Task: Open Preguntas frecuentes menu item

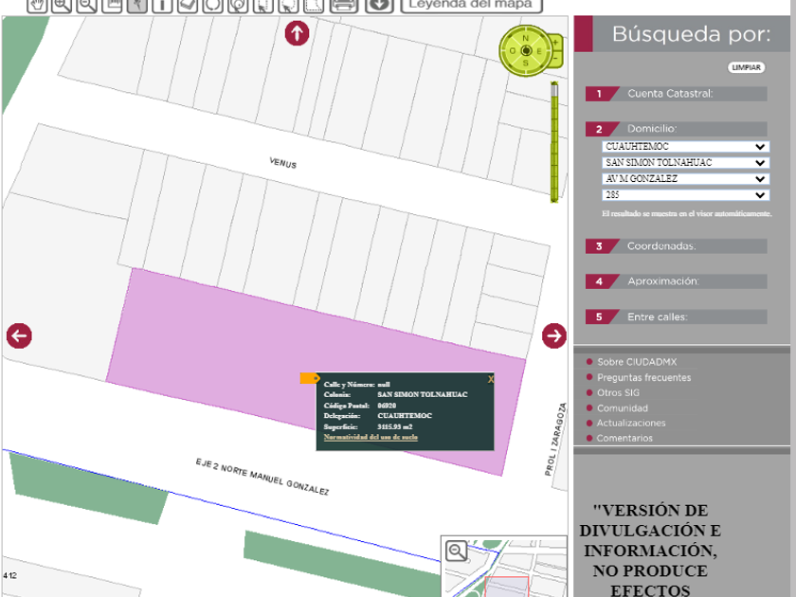Action: point(643,377)
